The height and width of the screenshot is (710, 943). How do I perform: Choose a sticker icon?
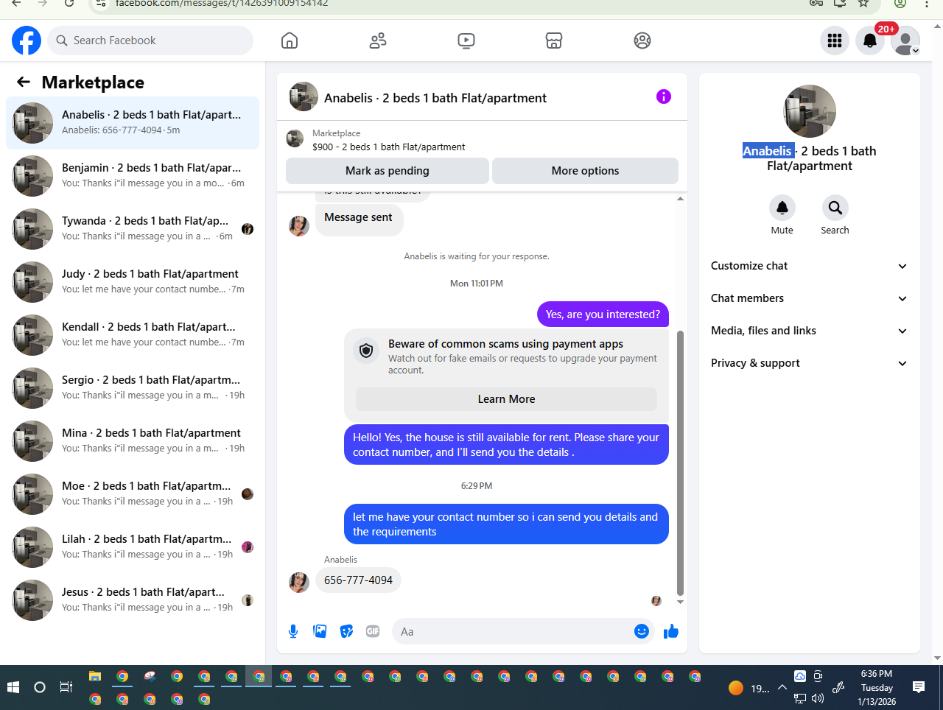346,631
